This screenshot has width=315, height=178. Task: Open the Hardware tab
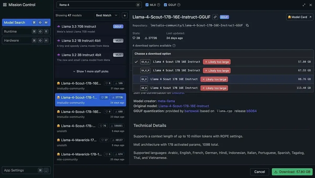pyautogui.click(x=26, y=40)
